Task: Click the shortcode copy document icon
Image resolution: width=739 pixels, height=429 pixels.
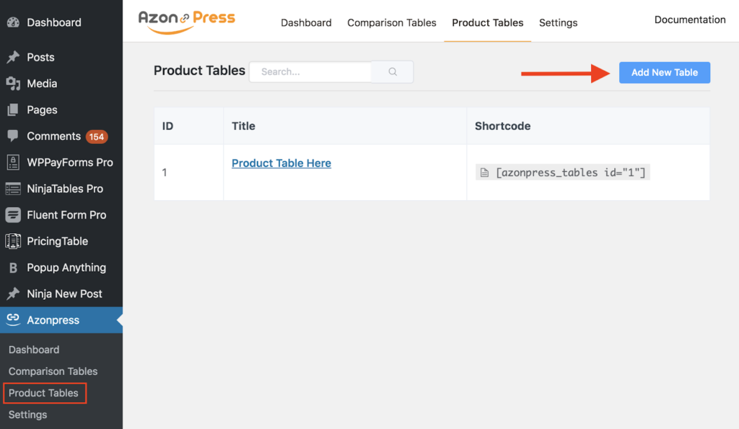Action: tap(485, 173)
